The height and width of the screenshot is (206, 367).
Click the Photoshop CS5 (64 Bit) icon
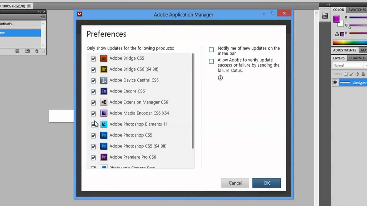pyautogui.click(x=104, y=146)
